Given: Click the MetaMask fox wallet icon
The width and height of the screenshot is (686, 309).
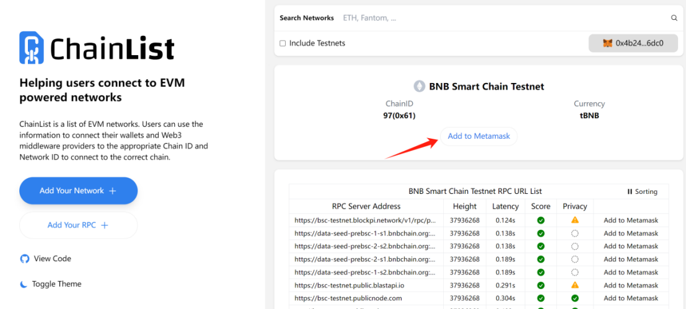Looking at the screenshot, I should [608, 43].
